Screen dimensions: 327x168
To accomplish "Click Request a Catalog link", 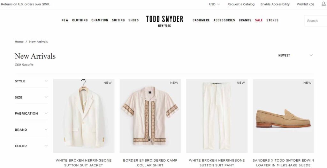I will pos(241,4).
